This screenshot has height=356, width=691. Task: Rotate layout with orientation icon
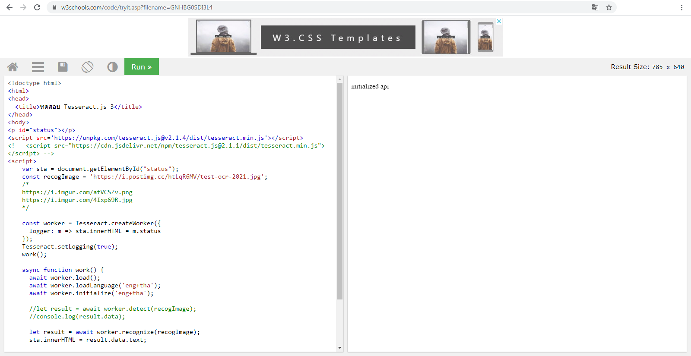(x=87, y=67)
